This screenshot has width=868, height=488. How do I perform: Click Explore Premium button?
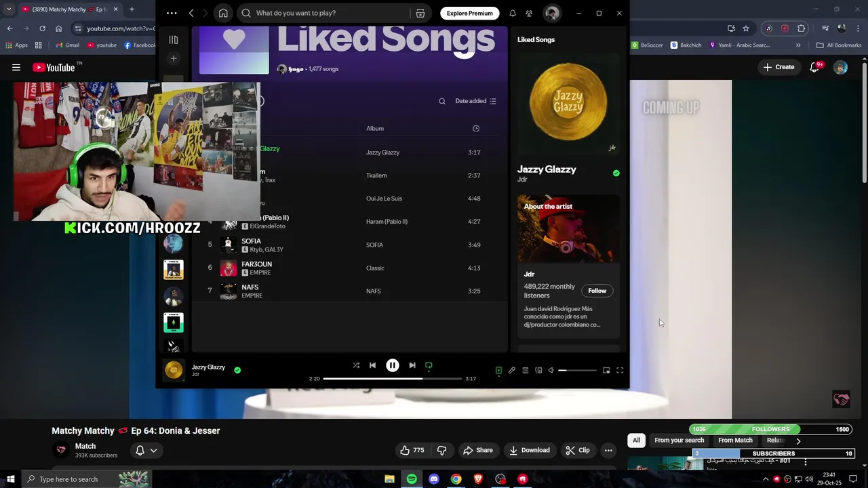pyautogui.click(x=469, y=13)
